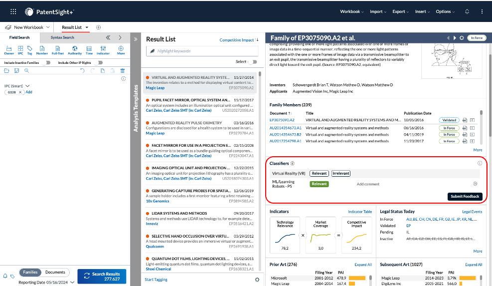The height and width of the screenshot is (286, 492).
Task: Open Indicator Table link
Action: 360,212
